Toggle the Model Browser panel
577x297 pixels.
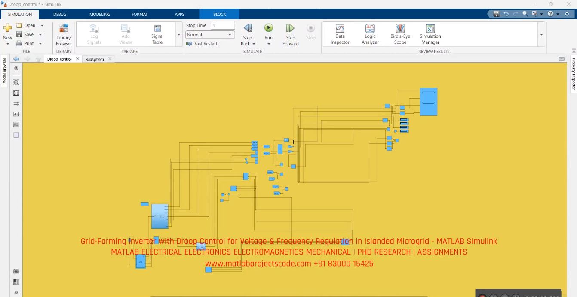point(4,71)
